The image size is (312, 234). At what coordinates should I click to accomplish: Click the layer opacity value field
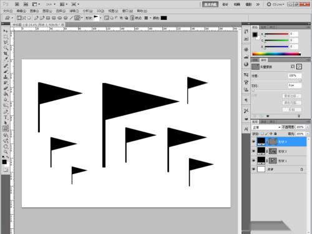tap(300, 127)
